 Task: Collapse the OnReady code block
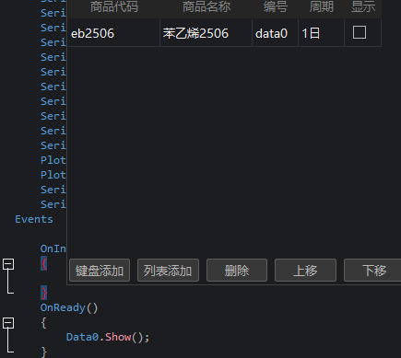(x=8, y=323)
